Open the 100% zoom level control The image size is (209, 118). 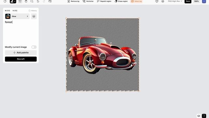tap(196, 1)
